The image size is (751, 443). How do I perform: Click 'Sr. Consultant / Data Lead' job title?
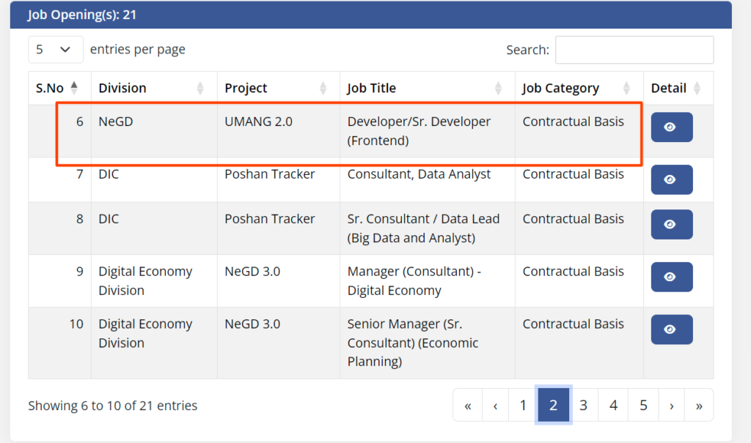423,228
